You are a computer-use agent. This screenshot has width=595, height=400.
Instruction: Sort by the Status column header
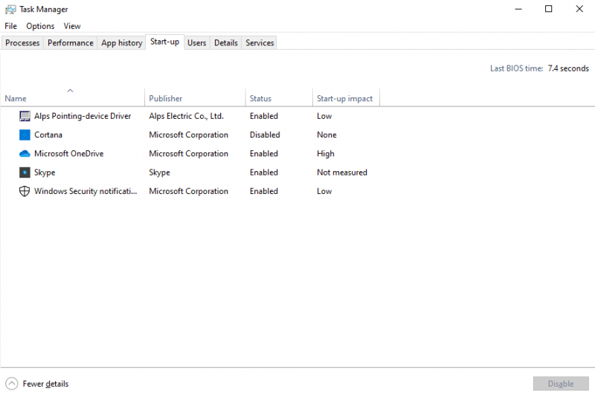260,98
